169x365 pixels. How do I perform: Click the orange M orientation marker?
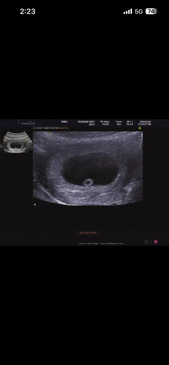click(48, 133)
